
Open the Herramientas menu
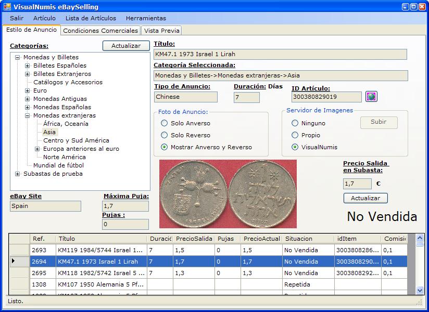[146, 18]
